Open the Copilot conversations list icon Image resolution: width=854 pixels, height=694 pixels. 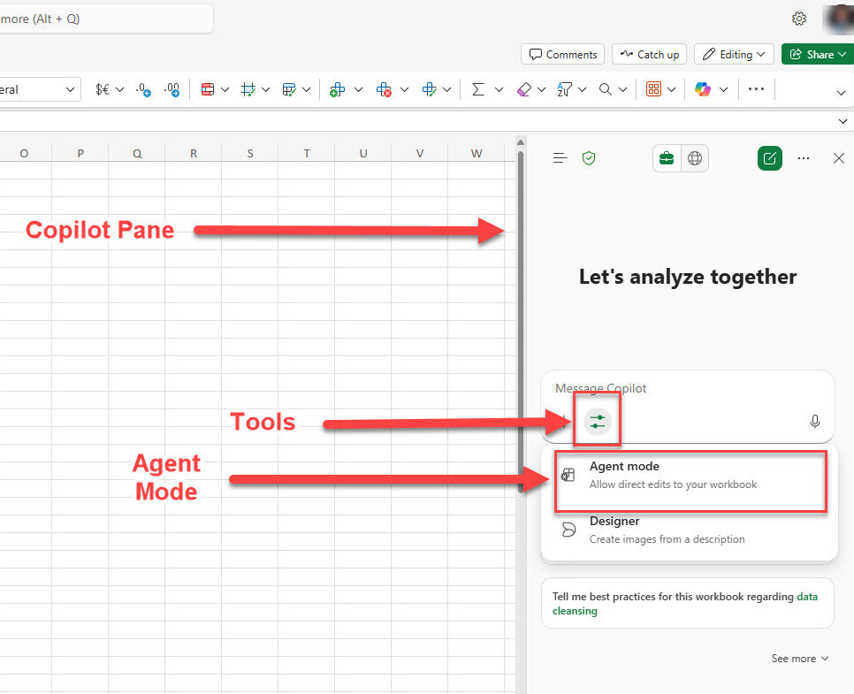coord(560,158)
